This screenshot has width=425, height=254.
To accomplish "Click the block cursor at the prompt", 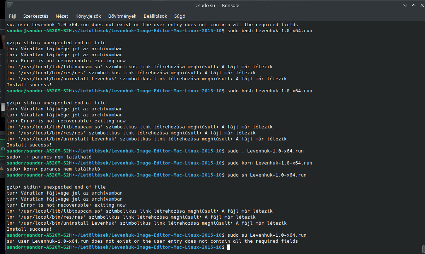I will [229, 247].
